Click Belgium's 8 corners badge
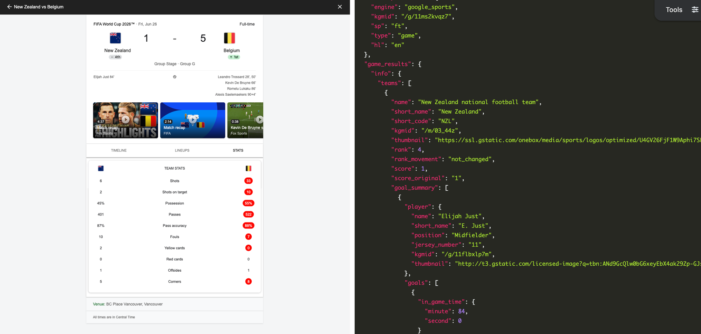701x334 pixels. (x=249, y=281)
